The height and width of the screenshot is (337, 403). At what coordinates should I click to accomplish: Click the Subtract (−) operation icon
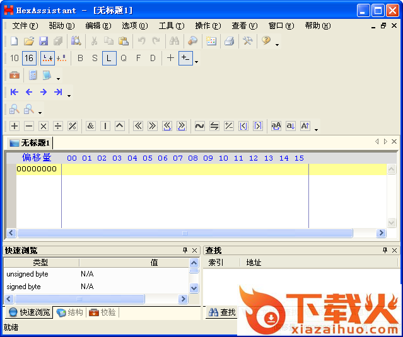tap(29, 126)
